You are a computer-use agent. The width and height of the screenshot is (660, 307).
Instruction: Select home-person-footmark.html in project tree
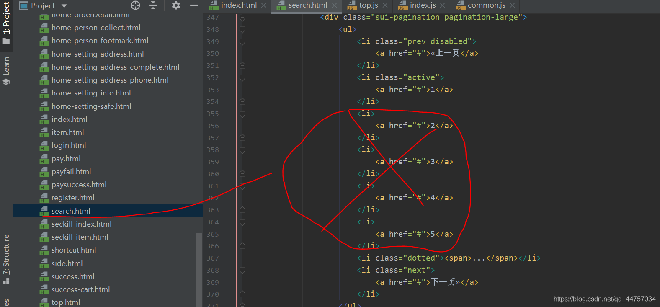pos(100,41)
